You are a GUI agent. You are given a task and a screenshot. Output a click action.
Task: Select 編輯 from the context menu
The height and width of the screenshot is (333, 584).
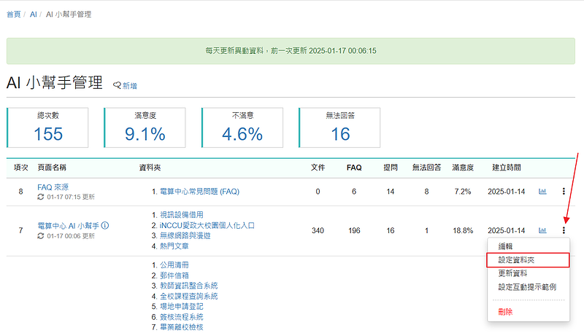[x=505, y=246]
